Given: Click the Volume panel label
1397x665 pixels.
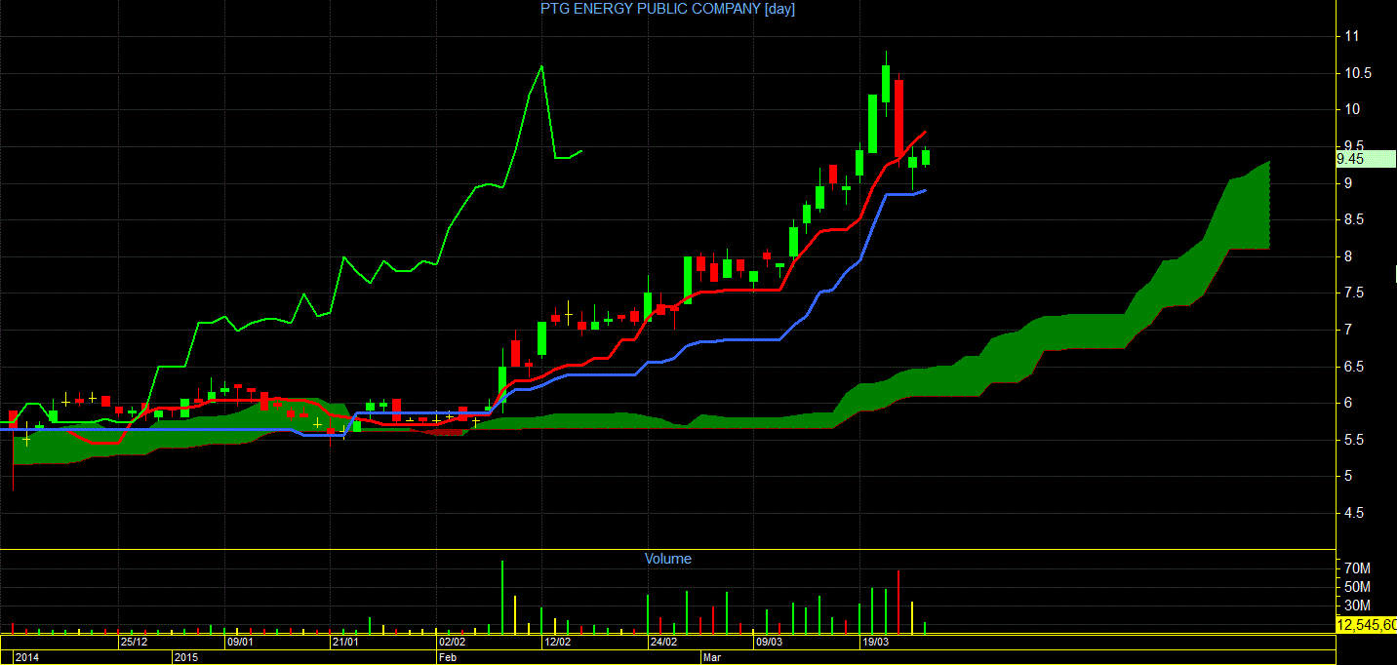Looking at the screenshot, I should click(668, 559).
